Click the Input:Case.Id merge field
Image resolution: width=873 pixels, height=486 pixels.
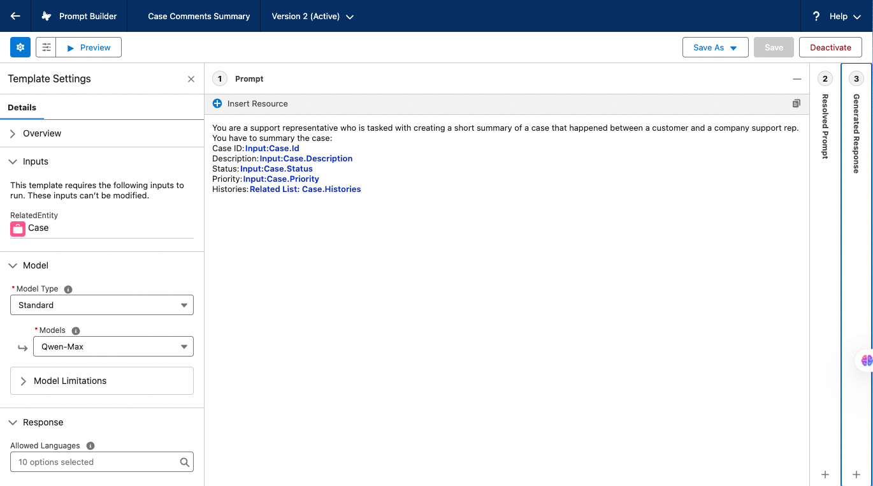(272, 148)
